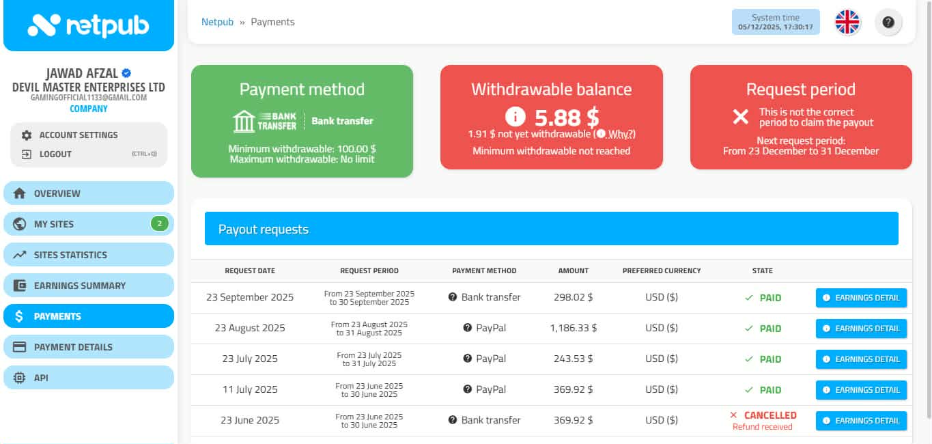932x444 pixels.
Task: Click 'From 23 July 2025 to 31 July 2025' period
Action: [369, 359]
